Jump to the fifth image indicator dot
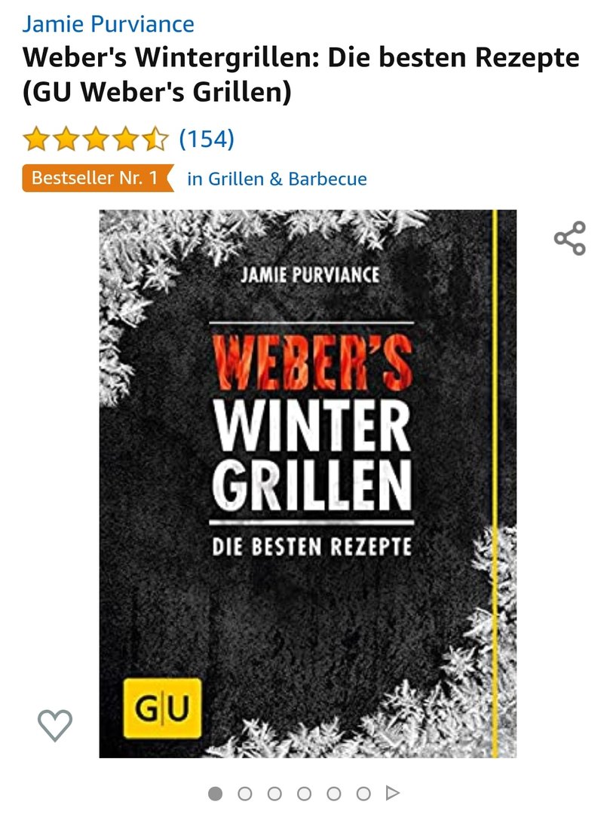This screenshot has height=814, width=616. (x=333, y=793)
